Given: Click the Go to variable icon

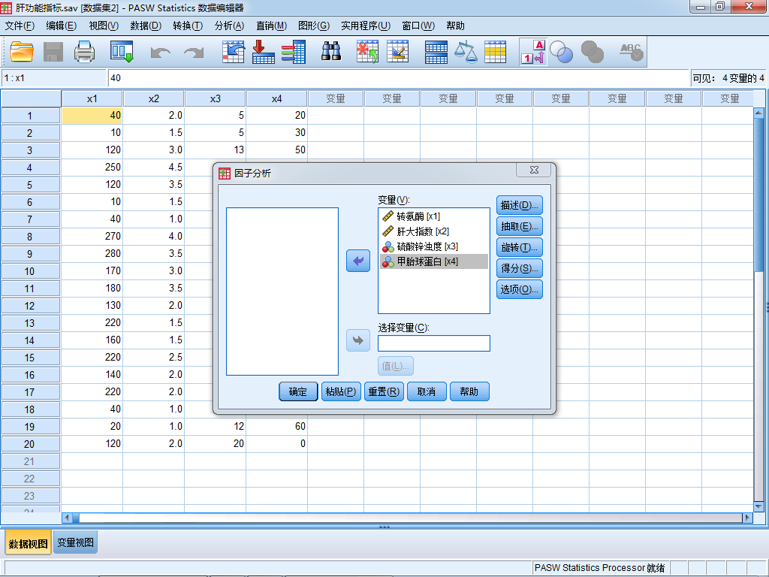Looking at the screenshot, I should pos(264,52).
